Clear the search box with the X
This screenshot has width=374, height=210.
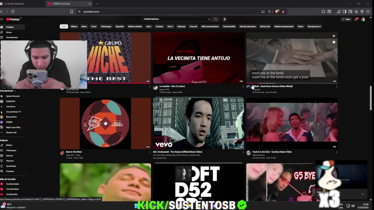coord(209,19)
